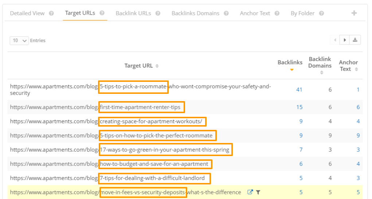Click Backlink Domains value 6 in first-time-renter row
This screenshot has height=199, width=372.
click(x=330, y=107)
